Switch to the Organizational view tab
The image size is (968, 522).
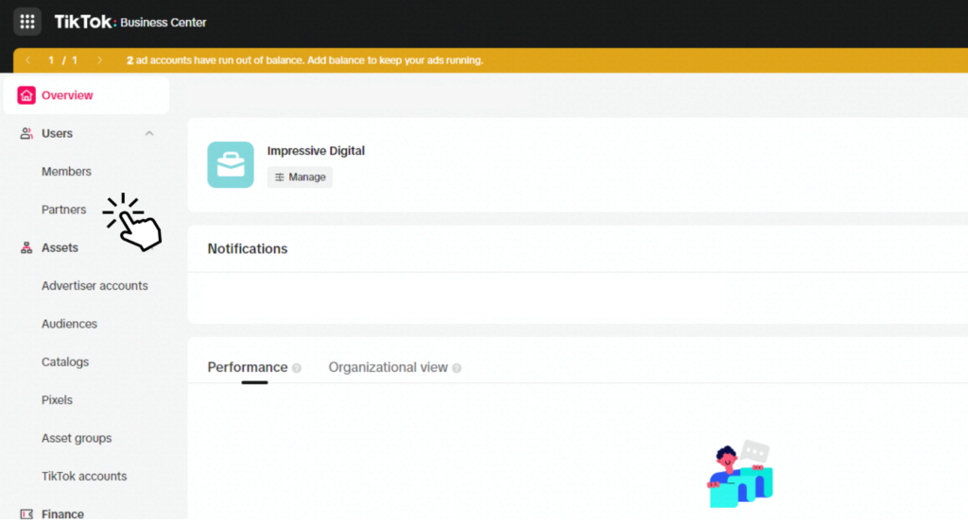[x=388, y=367]
